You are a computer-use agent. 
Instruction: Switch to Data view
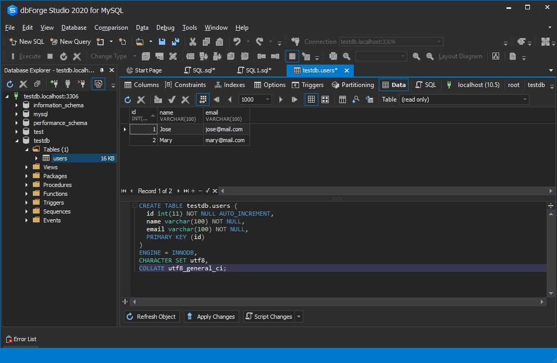point(394,85)
